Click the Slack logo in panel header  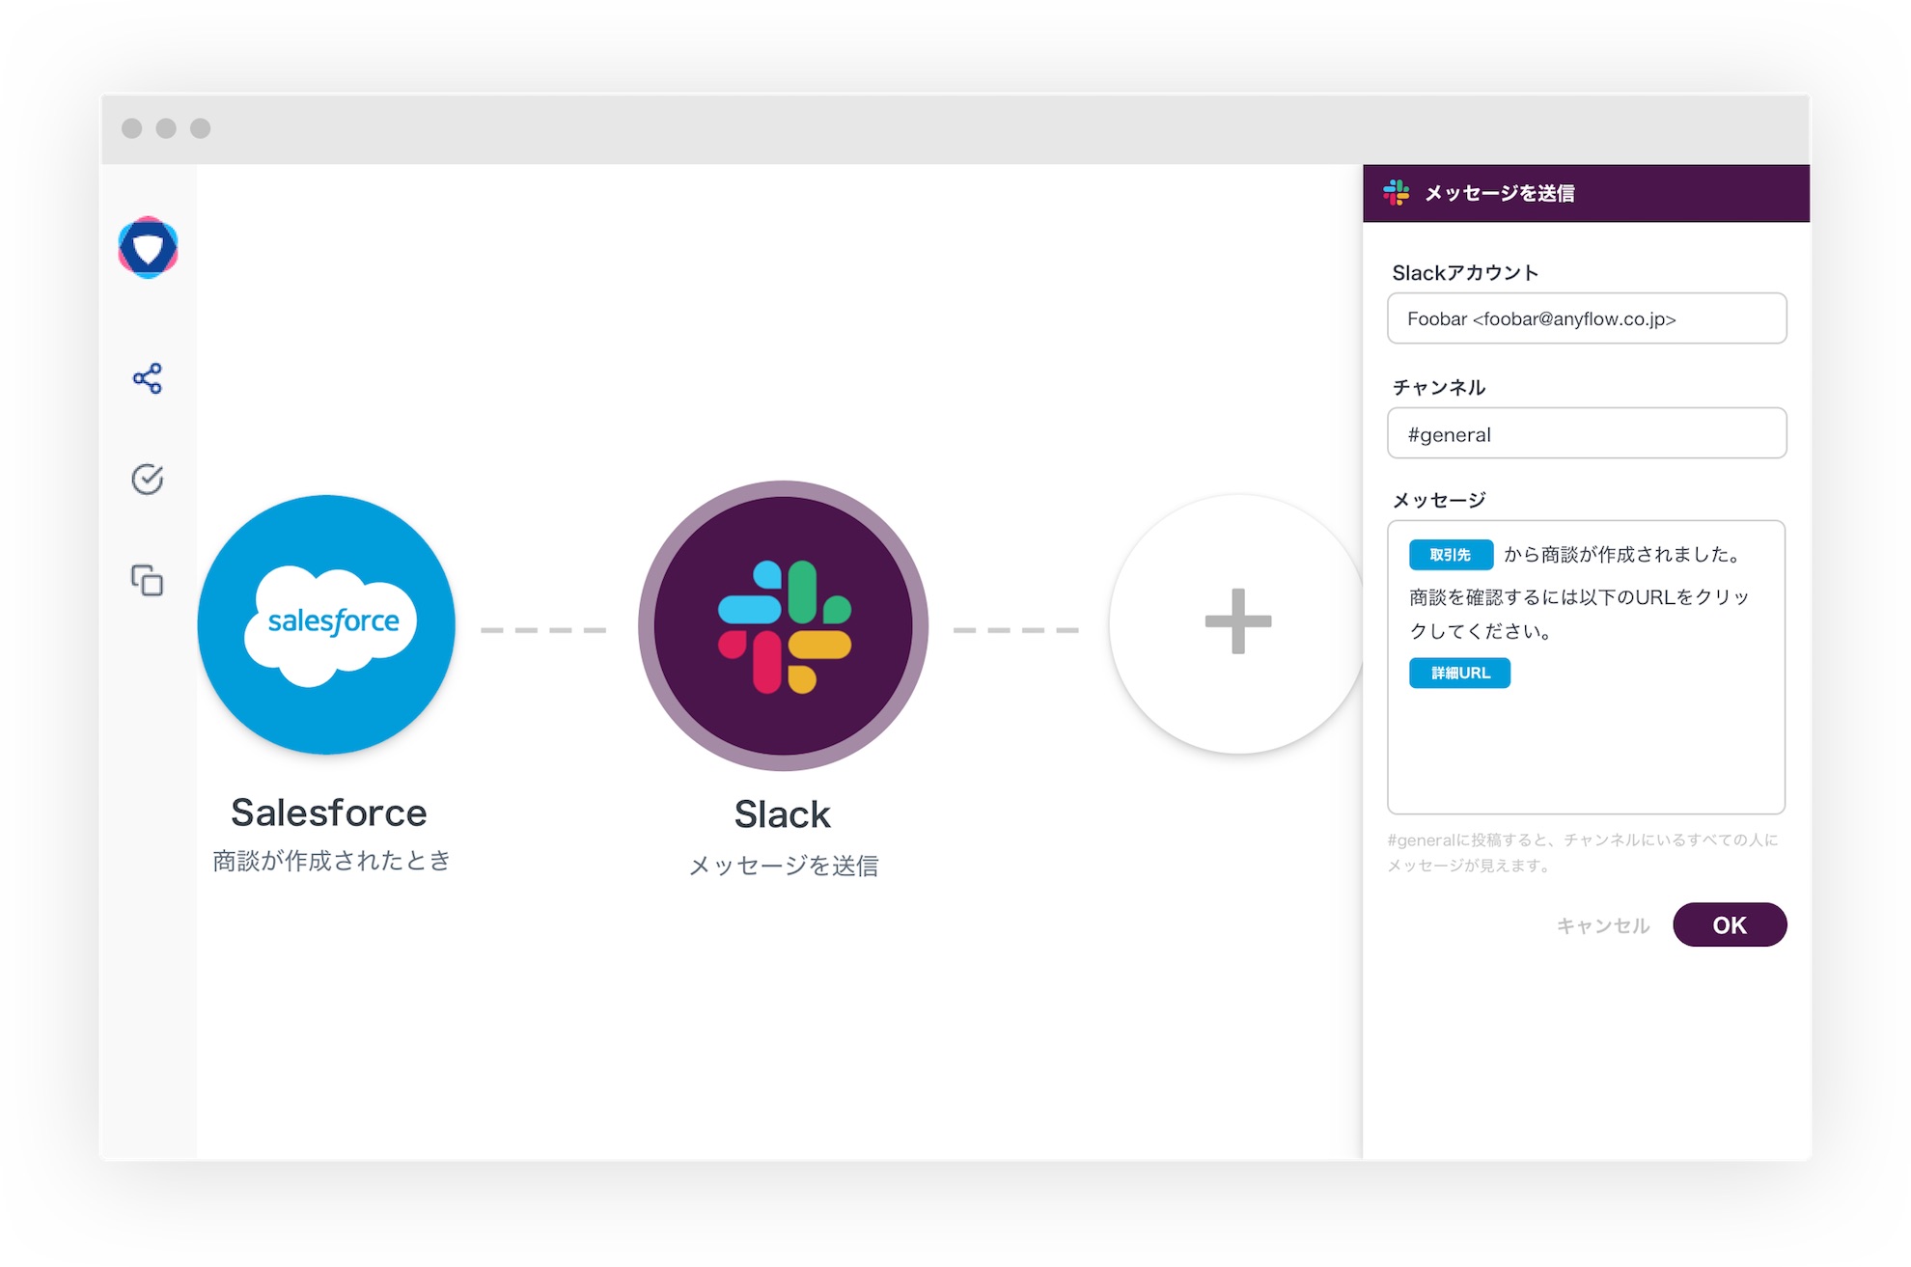1396,193
